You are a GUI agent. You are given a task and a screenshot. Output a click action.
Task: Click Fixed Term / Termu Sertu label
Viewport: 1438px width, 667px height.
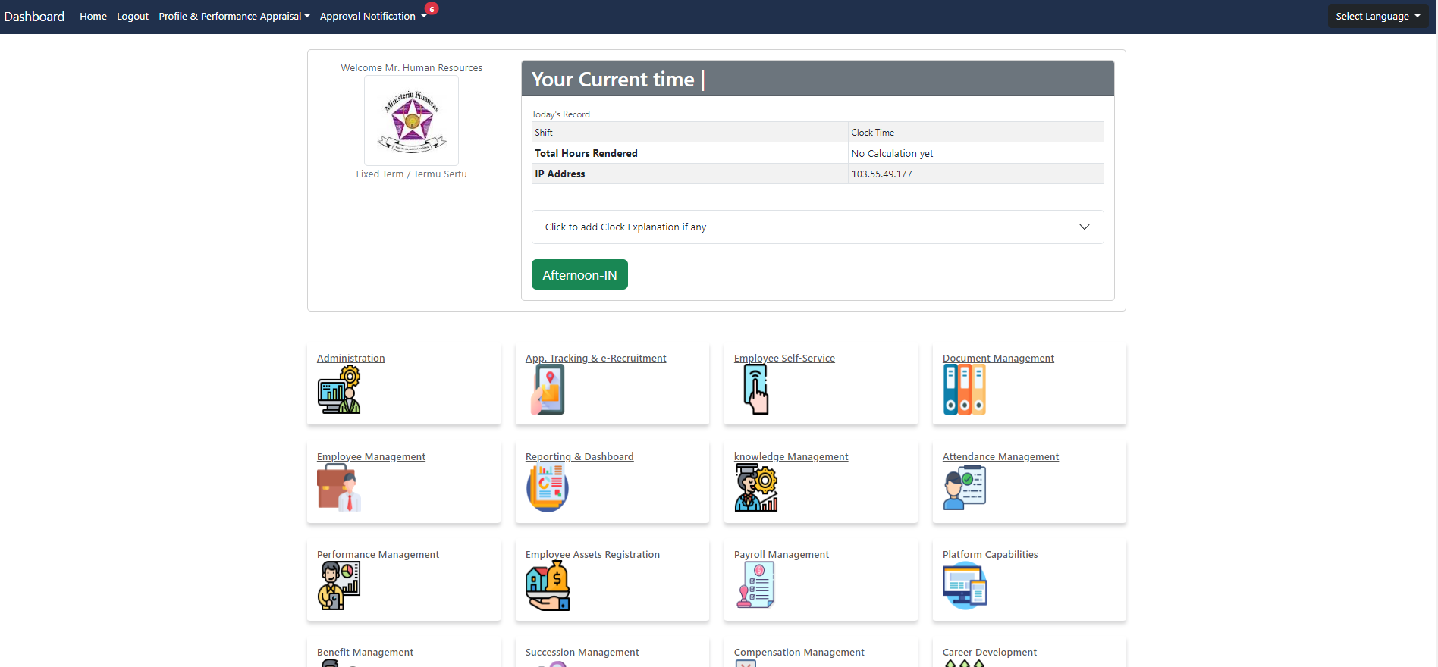coord(411,174)
